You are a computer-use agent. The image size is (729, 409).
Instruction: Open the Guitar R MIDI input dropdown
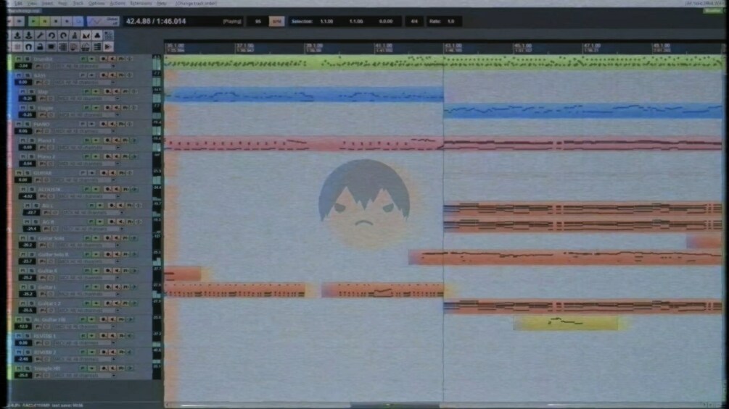click(88, 278)
